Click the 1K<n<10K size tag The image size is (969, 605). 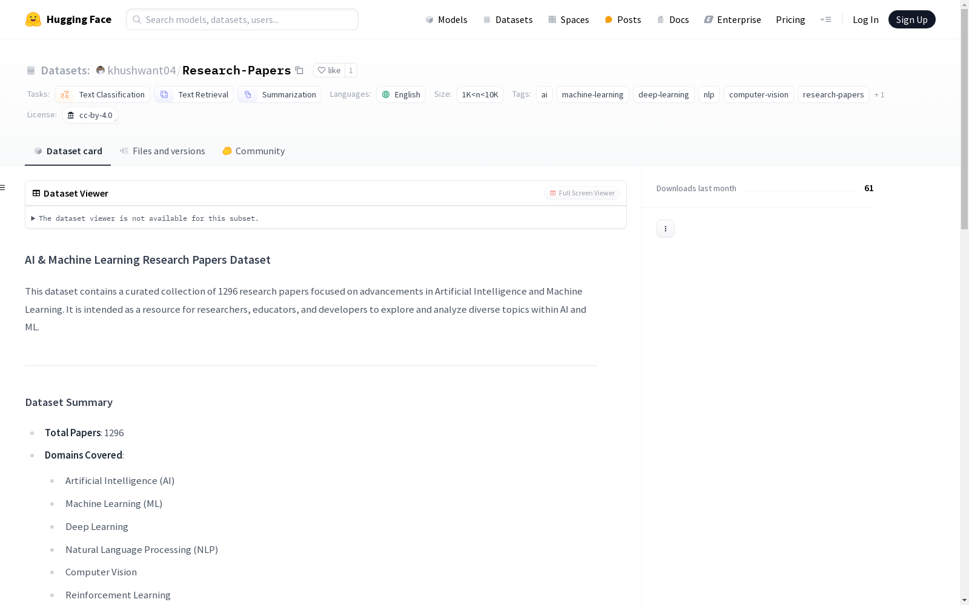click(x=480, y=94)
